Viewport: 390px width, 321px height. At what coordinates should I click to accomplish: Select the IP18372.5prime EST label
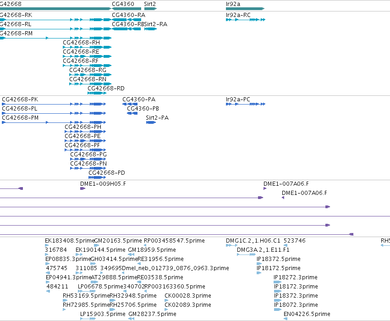pos(279,259)
